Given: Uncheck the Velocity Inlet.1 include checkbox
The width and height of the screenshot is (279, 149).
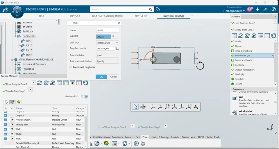Looking at the screenshot, I should tap(5, 125).
